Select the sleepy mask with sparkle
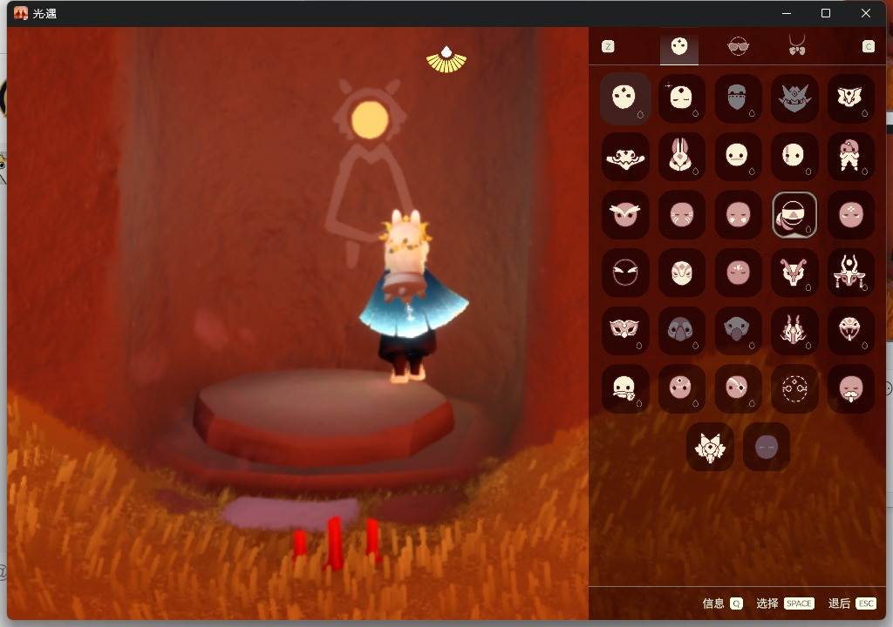 coord(681,98)
